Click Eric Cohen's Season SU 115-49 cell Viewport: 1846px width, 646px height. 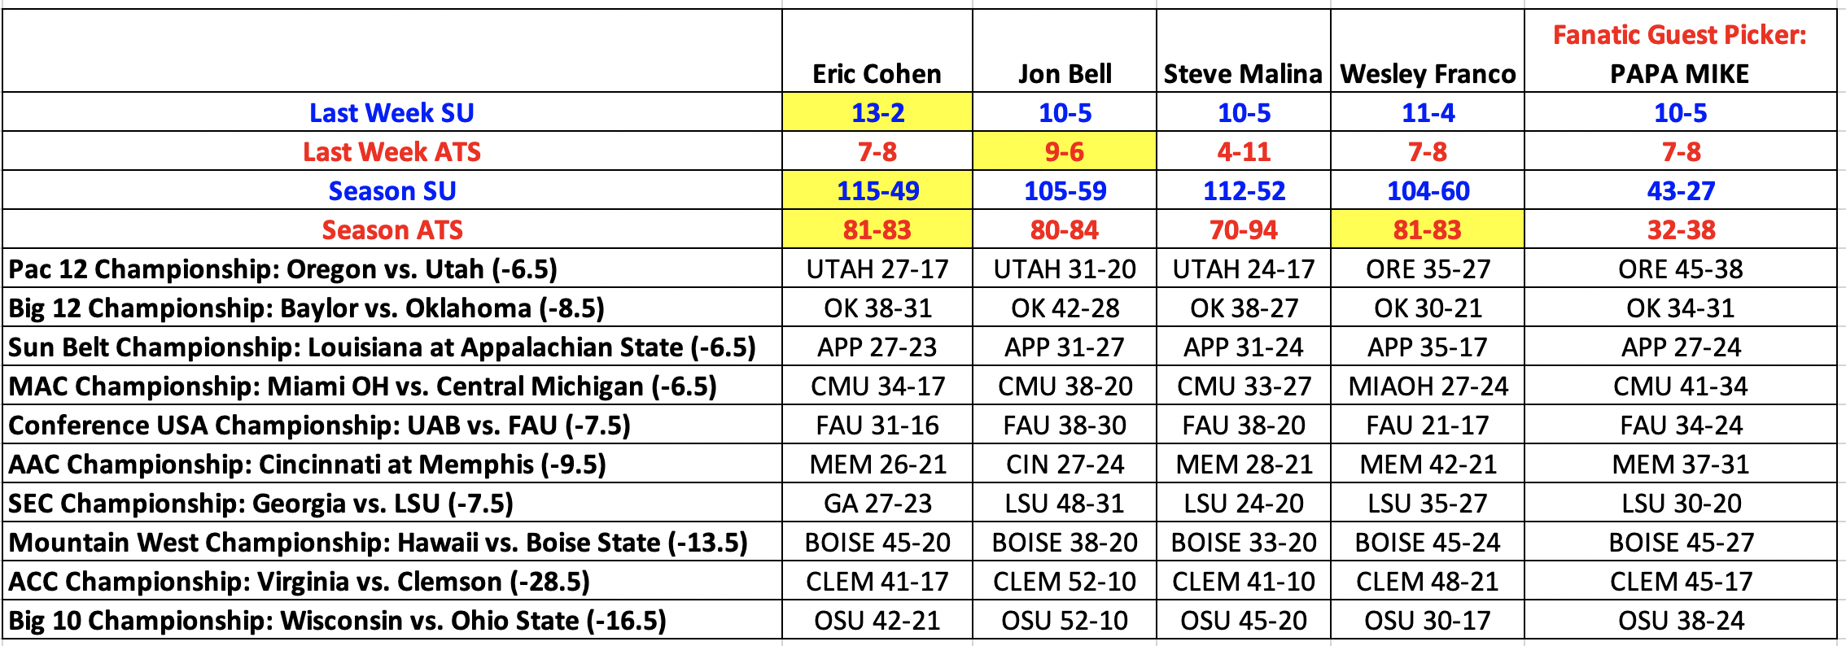click(877, 190)
